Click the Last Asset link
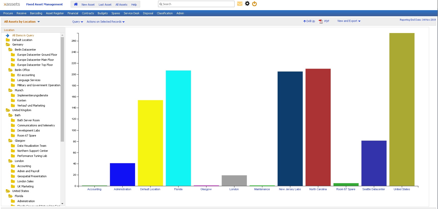This screenshot has width=438, height=209. 105,5
